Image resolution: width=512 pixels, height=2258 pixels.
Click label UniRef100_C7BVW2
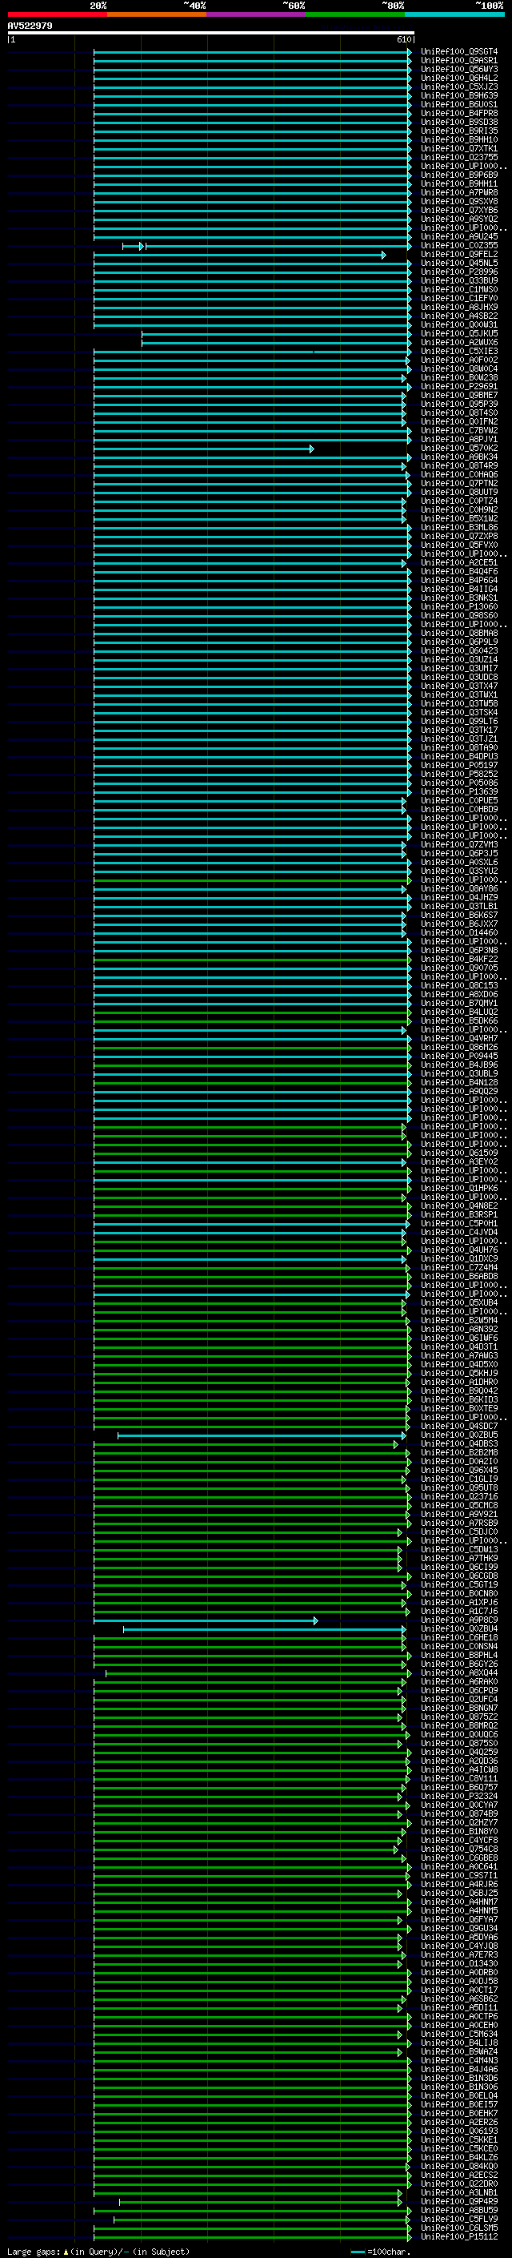tap(459, 430)
